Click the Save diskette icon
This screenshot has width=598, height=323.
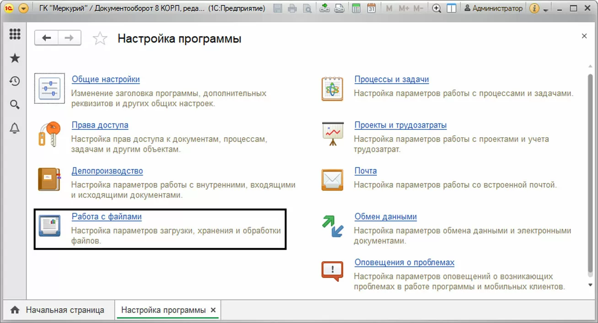coord(277,8)
